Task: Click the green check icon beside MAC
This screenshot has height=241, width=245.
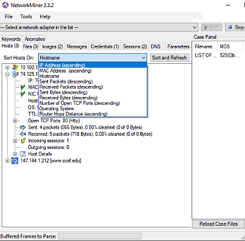Action: click(x=23, y=87)
